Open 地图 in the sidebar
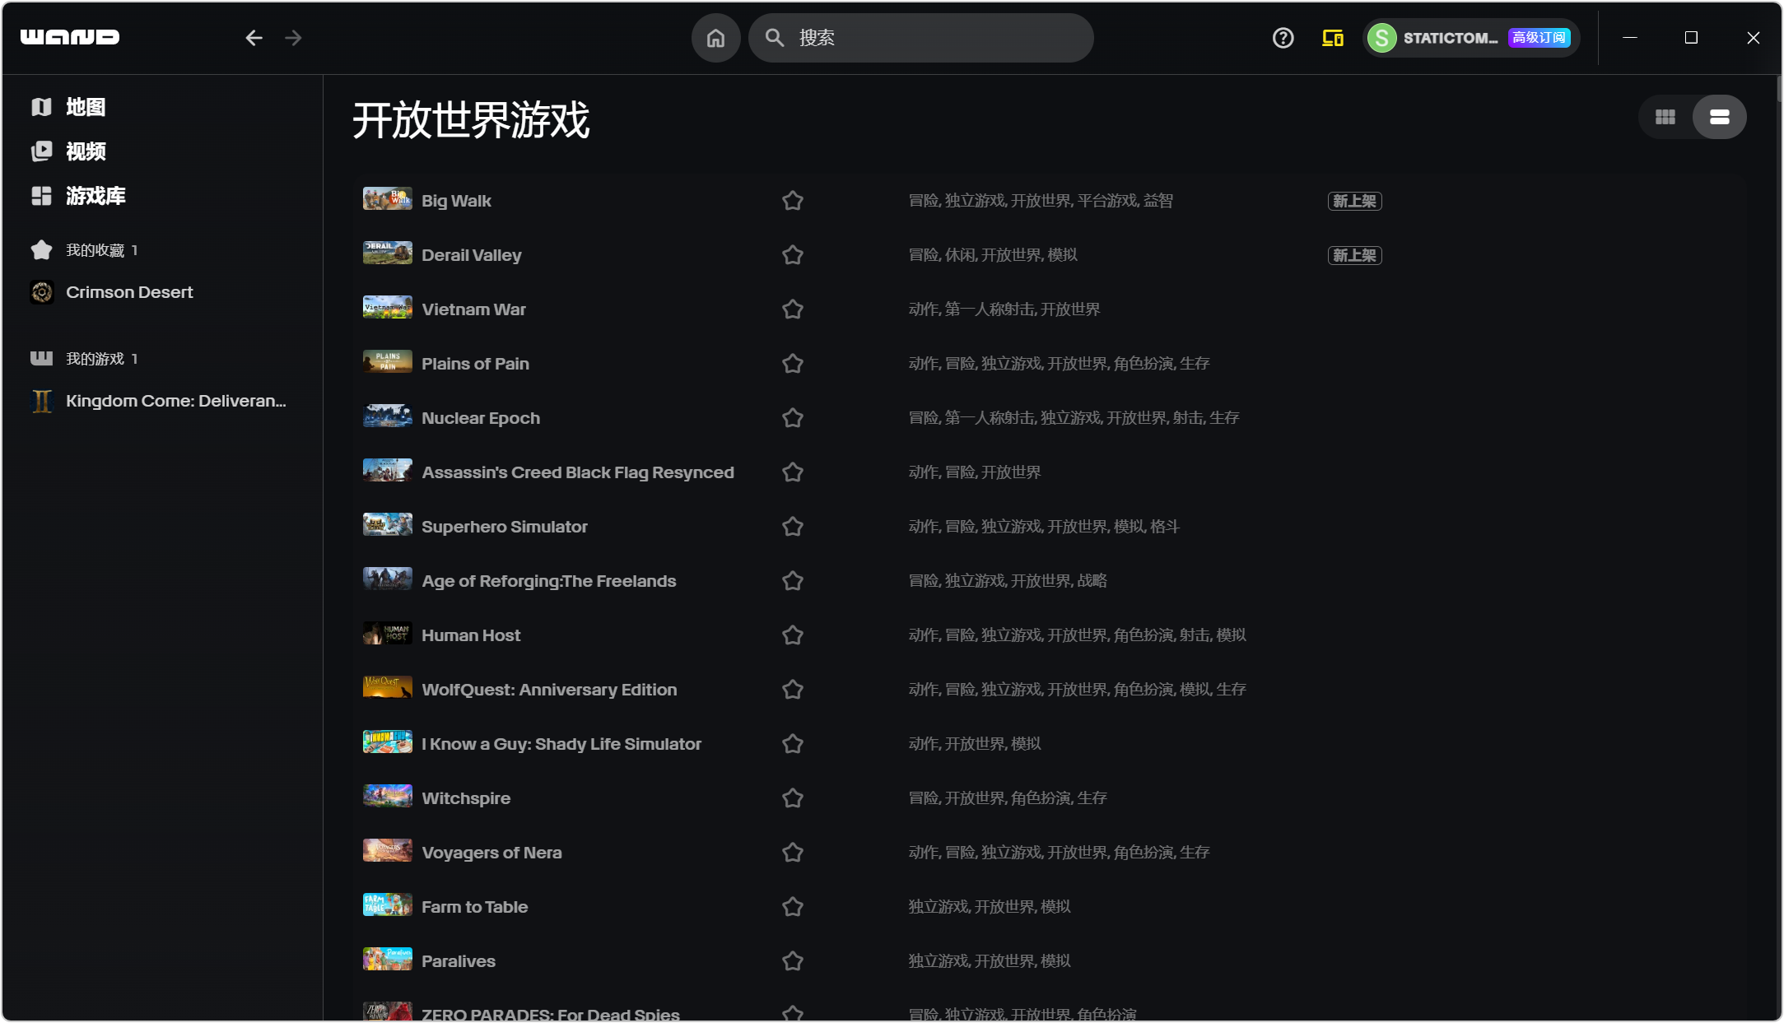1784x1023 pixels. click(69, 107)
